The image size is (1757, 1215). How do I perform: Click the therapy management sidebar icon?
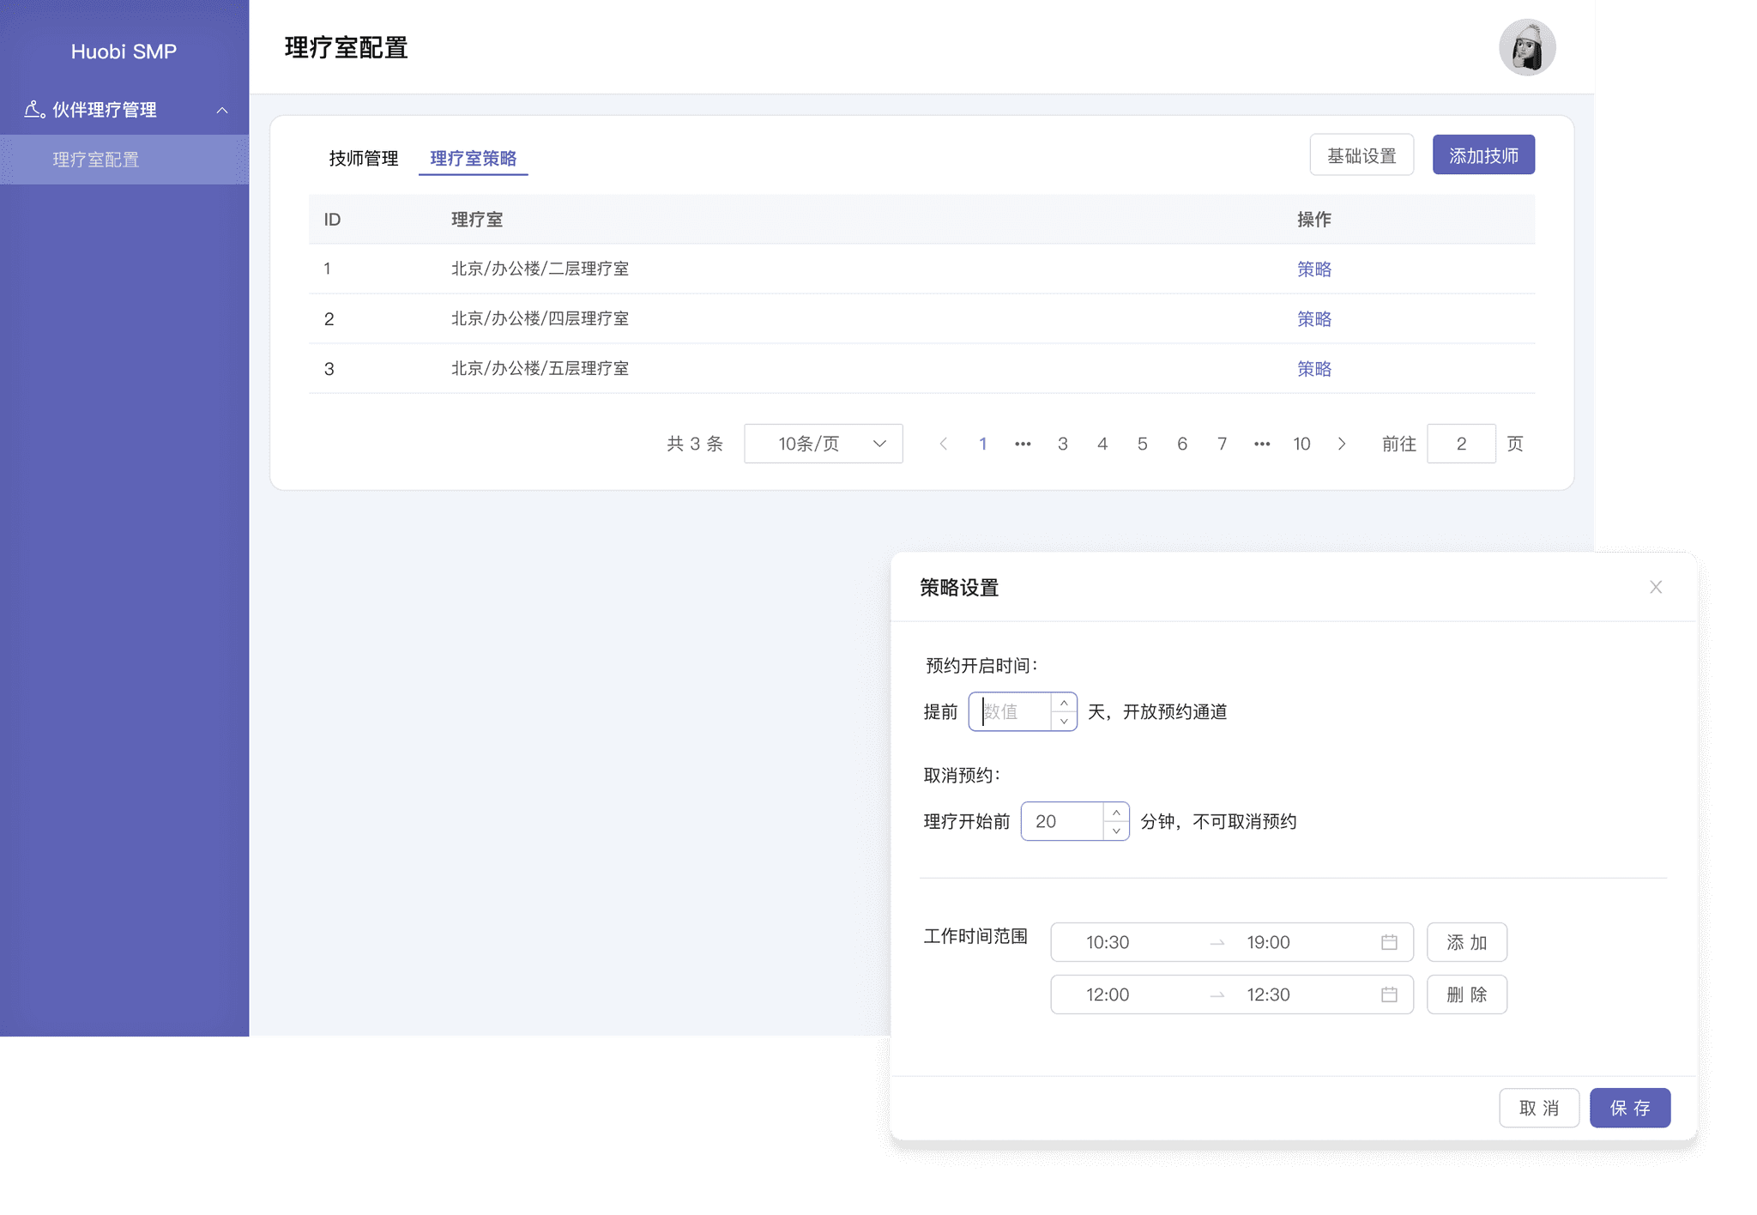point(33,109)
